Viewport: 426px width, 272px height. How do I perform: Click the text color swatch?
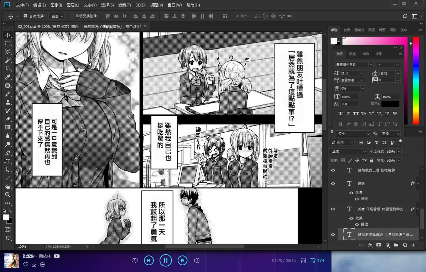coord(390,104)
